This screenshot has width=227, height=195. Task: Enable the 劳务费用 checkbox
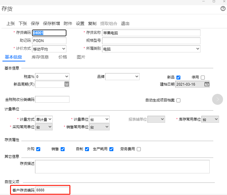click(139, 149)
